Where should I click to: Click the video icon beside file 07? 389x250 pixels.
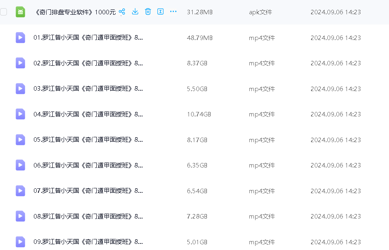[20, 191]
